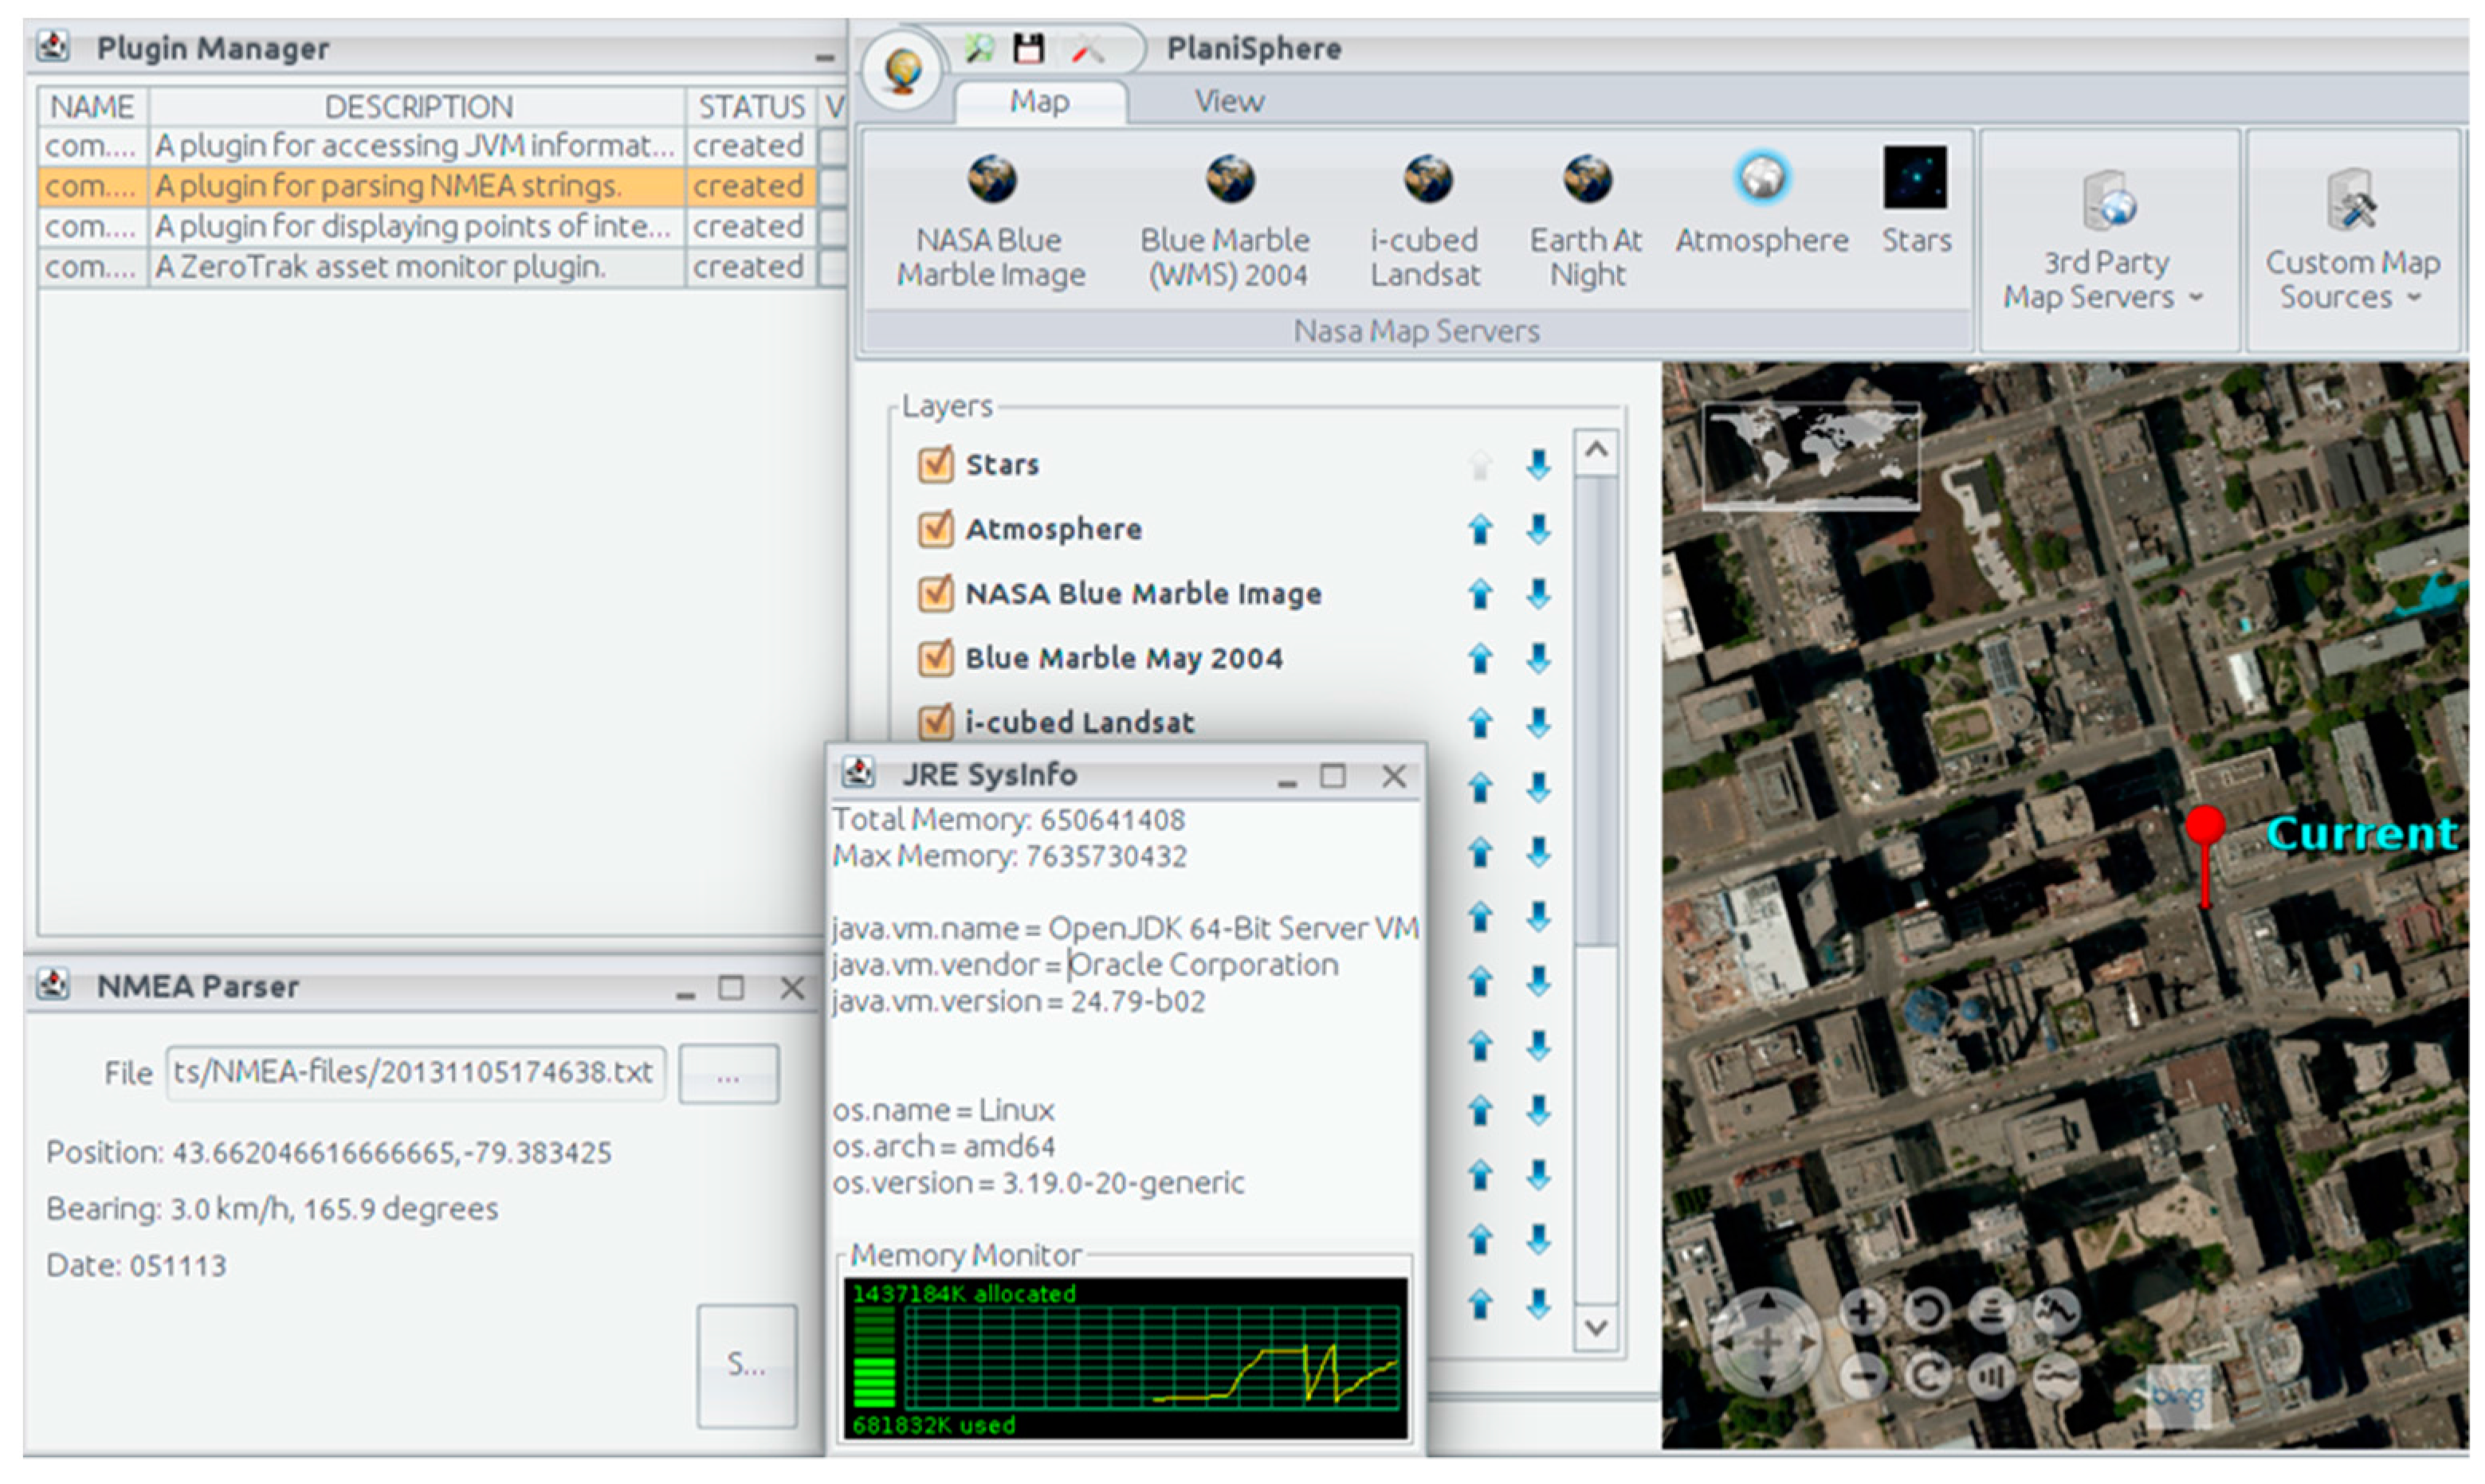Click the NMEA file path input field
2485x1484 pixels.
[415, 1073]
